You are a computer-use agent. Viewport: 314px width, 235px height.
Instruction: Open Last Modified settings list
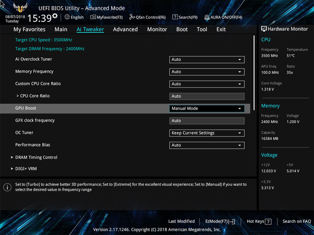click(181, 222)
